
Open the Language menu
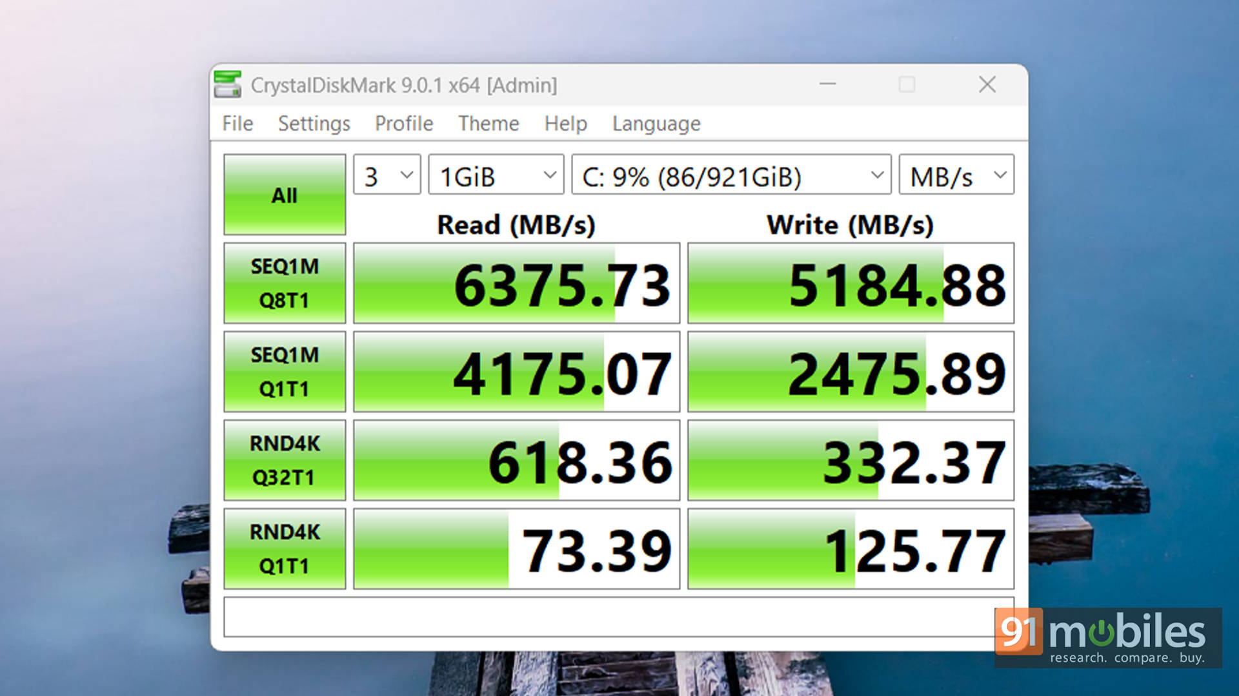[x=656, y=123]
